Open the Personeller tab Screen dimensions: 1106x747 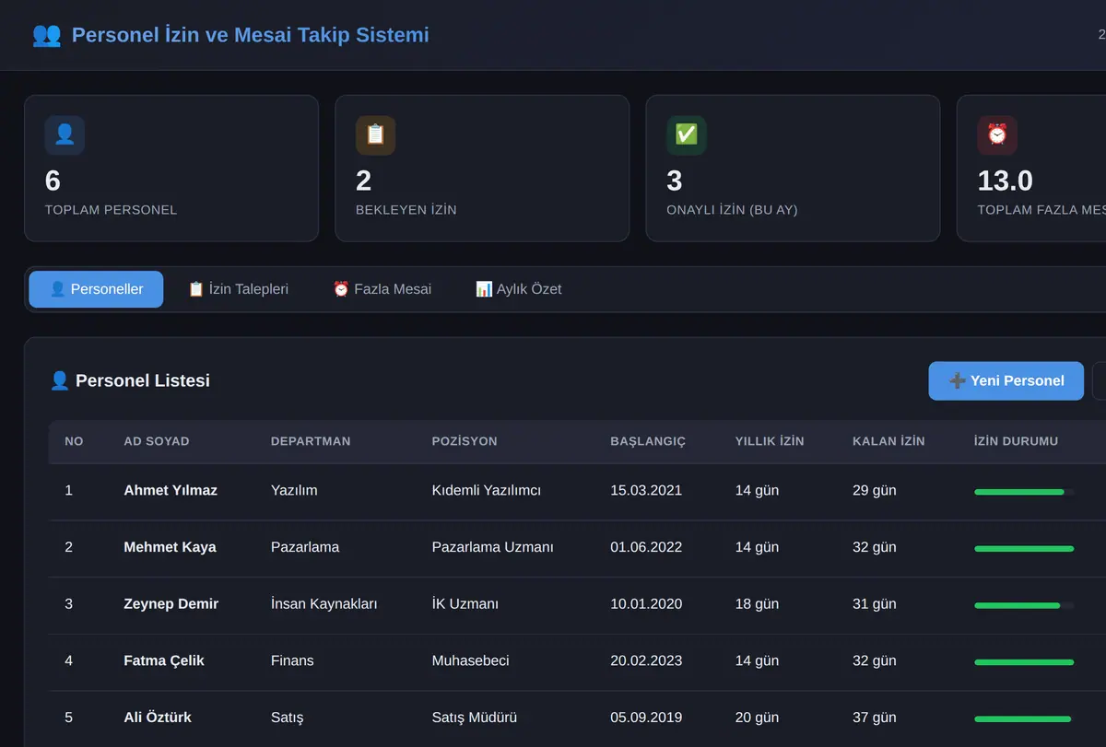pos(96,289)
